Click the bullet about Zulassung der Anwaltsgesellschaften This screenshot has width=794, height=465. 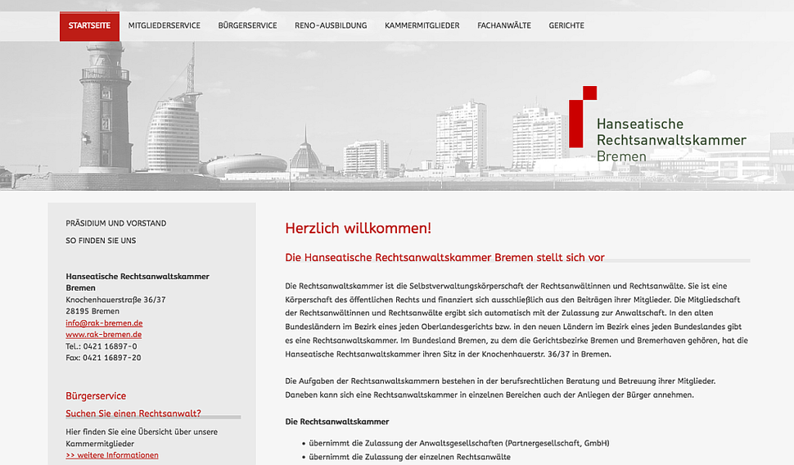(459, 443)
